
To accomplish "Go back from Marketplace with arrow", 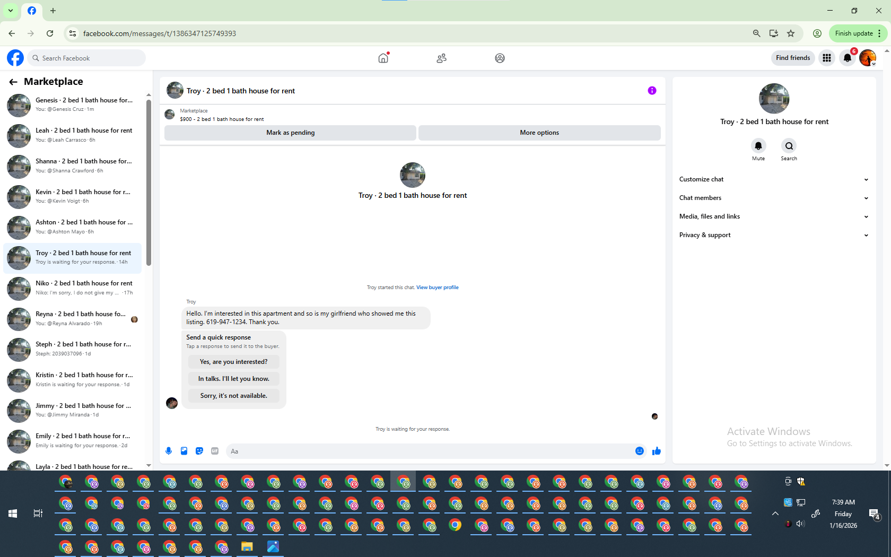I will (x=13, y=82).
